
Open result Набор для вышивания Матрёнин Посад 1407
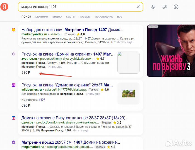72,30
